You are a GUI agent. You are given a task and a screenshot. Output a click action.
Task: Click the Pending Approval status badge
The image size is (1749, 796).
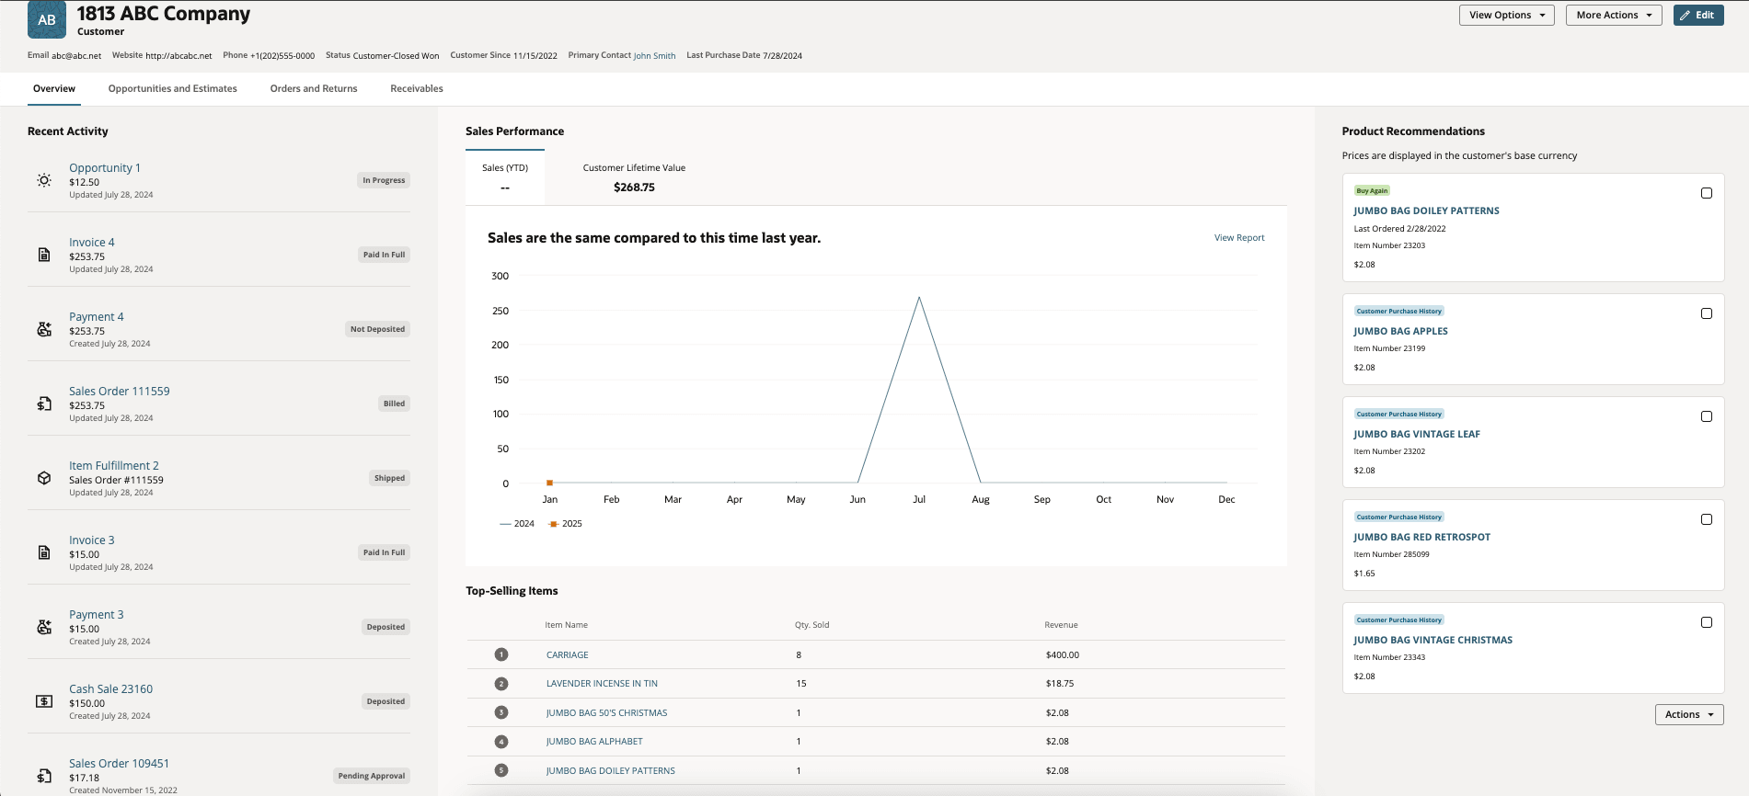(372, 776)
